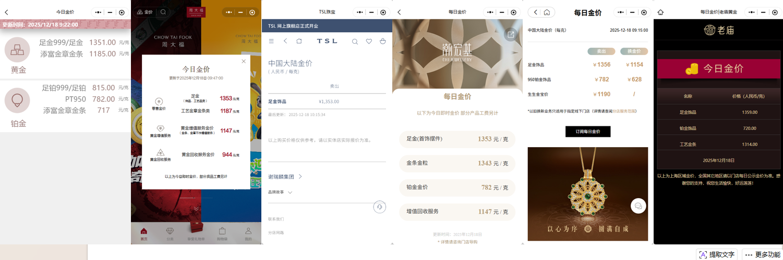783x260 pixels.
Task: Open ••• menu in TSL珠宝 title bar
Action: point(359,12)
